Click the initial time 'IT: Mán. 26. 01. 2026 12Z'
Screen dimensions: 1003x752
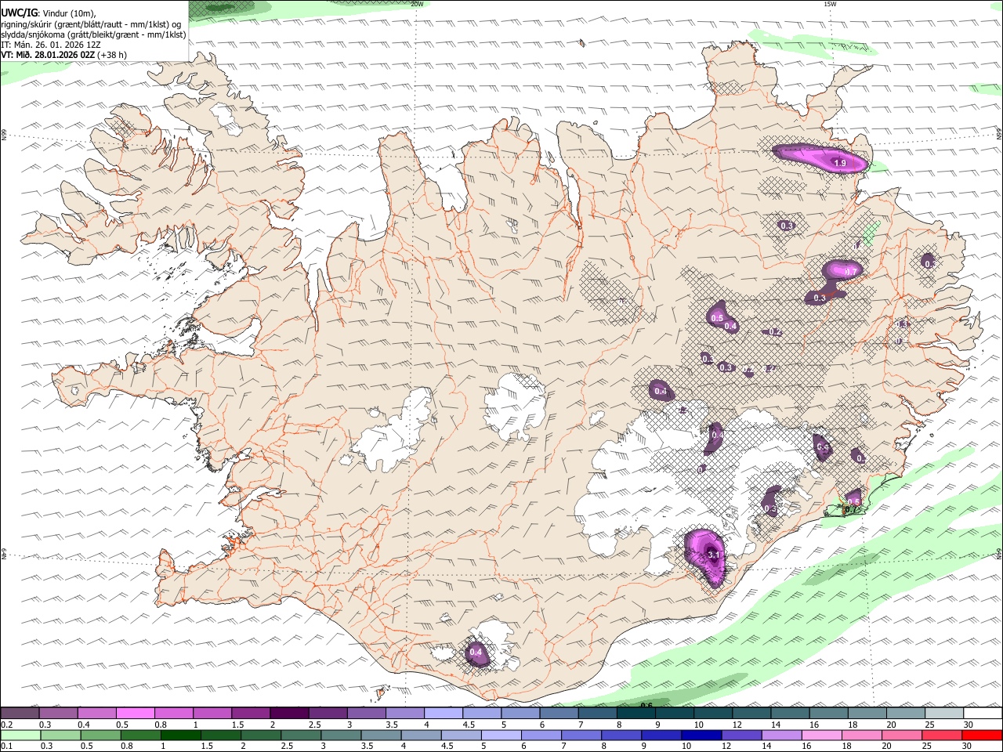[x=51, y=45]
